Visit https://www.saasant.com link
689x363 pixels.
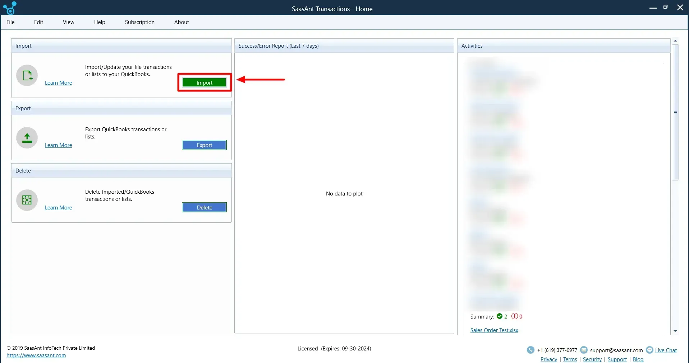pyautogui.click(x=36, y=355)
